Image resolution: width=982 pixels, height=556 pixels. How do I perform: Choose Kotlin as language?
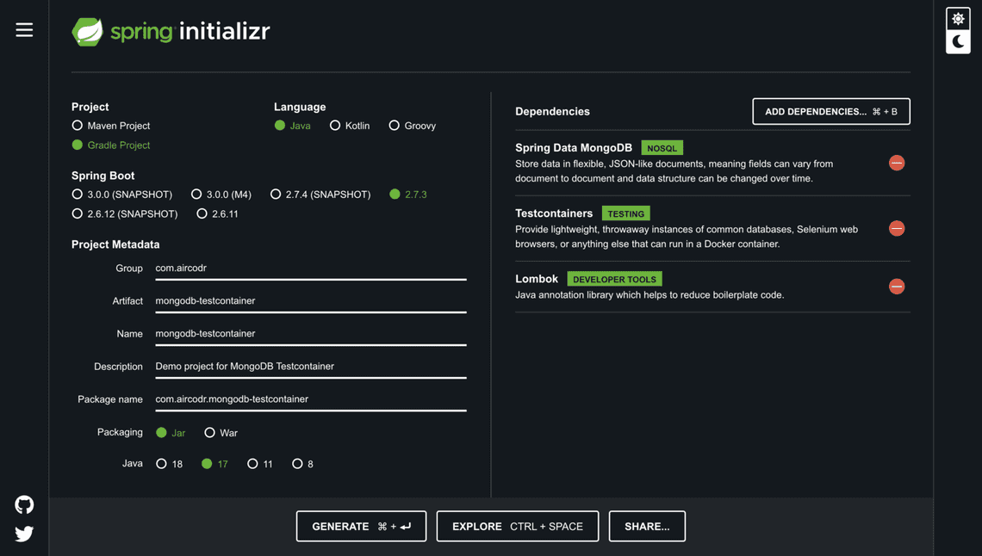pyautogui.click(x=335, y=126)
